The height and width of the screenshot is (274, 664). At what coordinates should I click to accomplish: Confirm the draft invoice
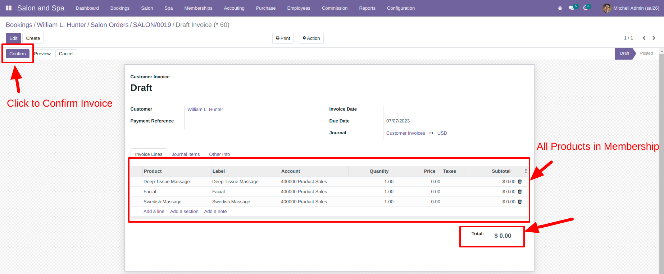(x=18, y=54)
